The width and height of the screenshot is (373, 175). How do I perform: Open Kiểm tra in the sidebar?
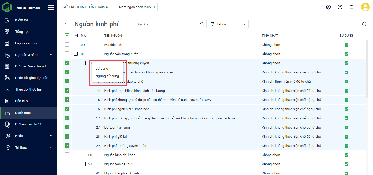point(22,20)
